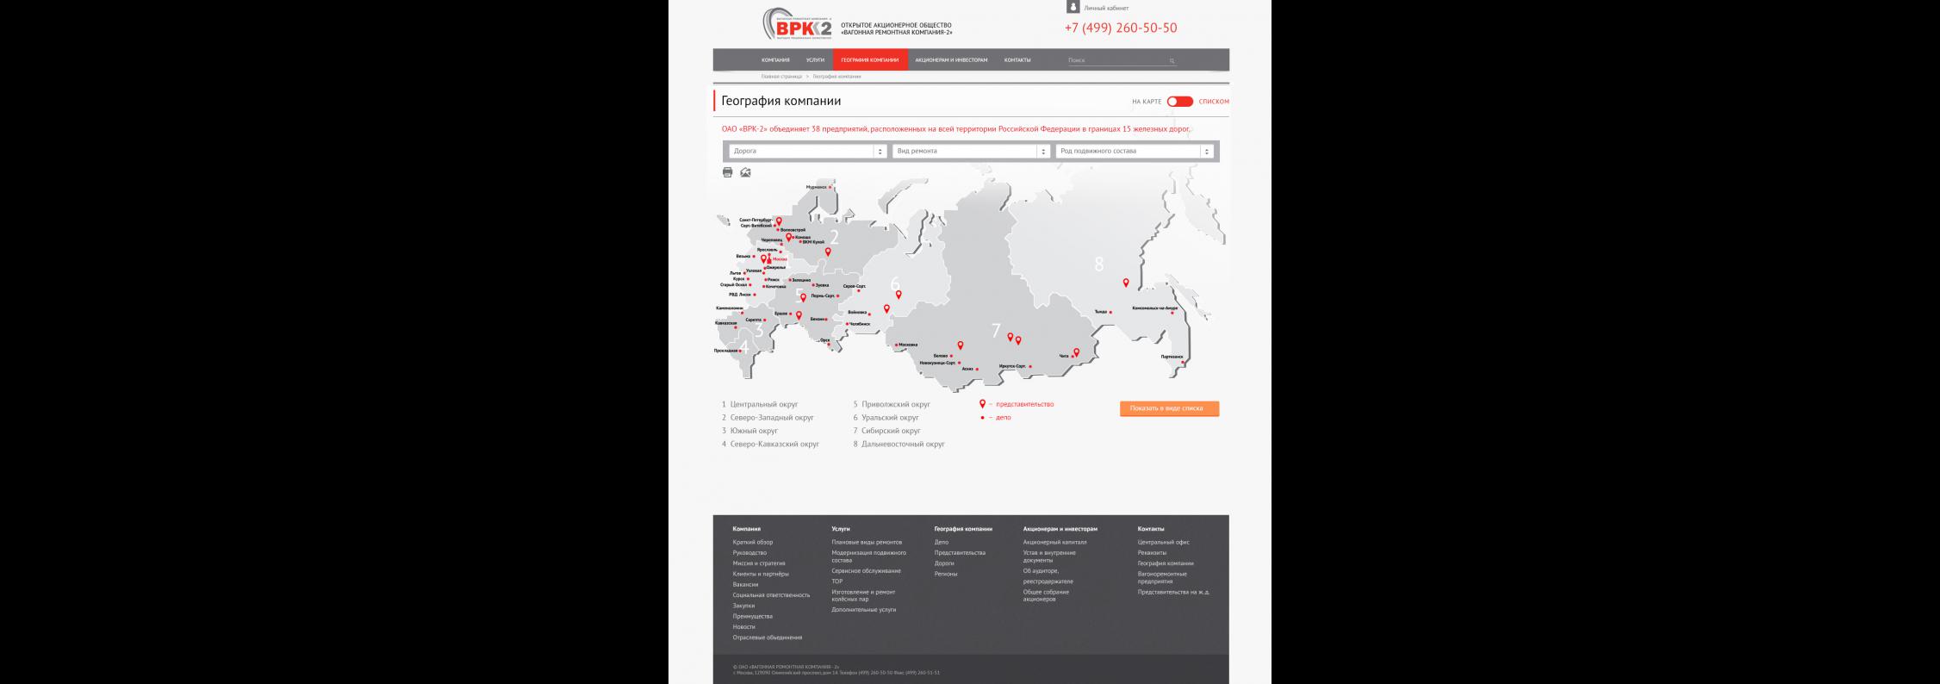Go to the Услуги menu item
Screen dimensions: 1940x684
(815, 60)
